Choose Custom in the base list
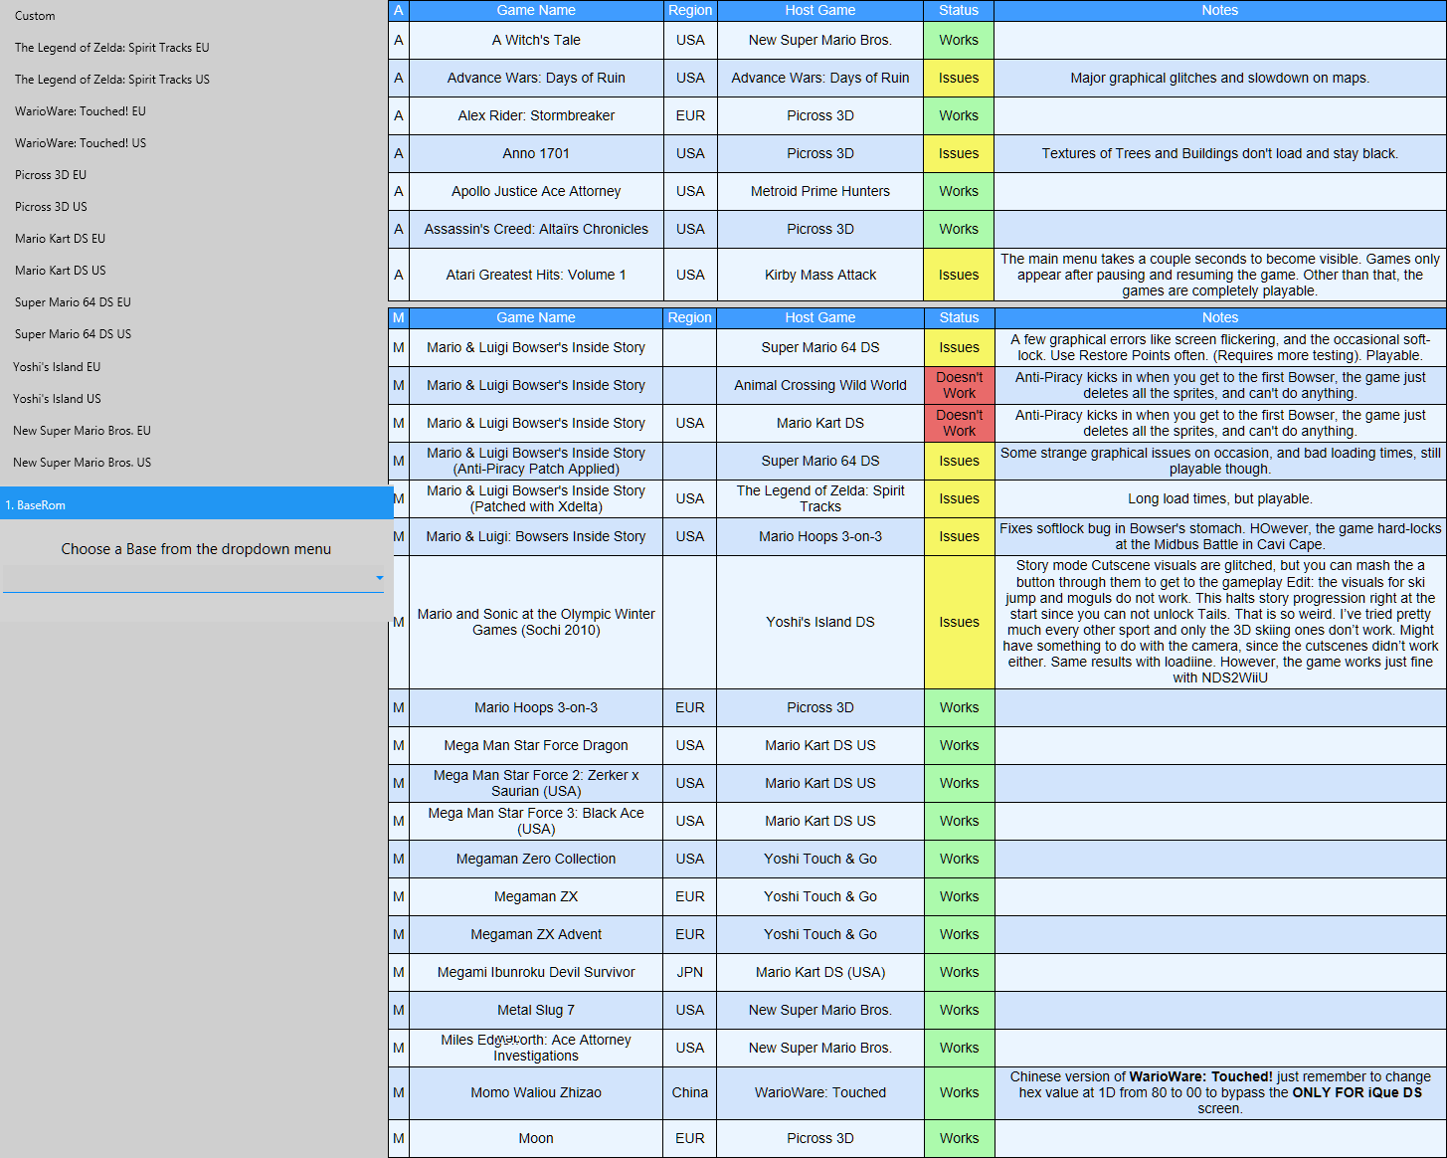The height and width of the screenshot is (1158, 1447). (35, 16)
